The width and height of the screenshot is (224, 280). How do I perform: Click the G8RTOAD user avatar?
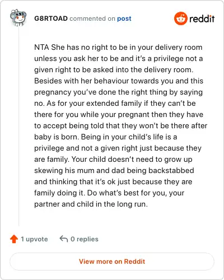pyautogui.click(x=18, y=18)
